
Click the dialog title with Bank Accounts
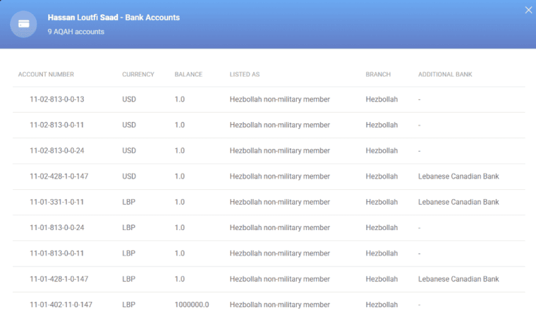(x=114, y=18)
